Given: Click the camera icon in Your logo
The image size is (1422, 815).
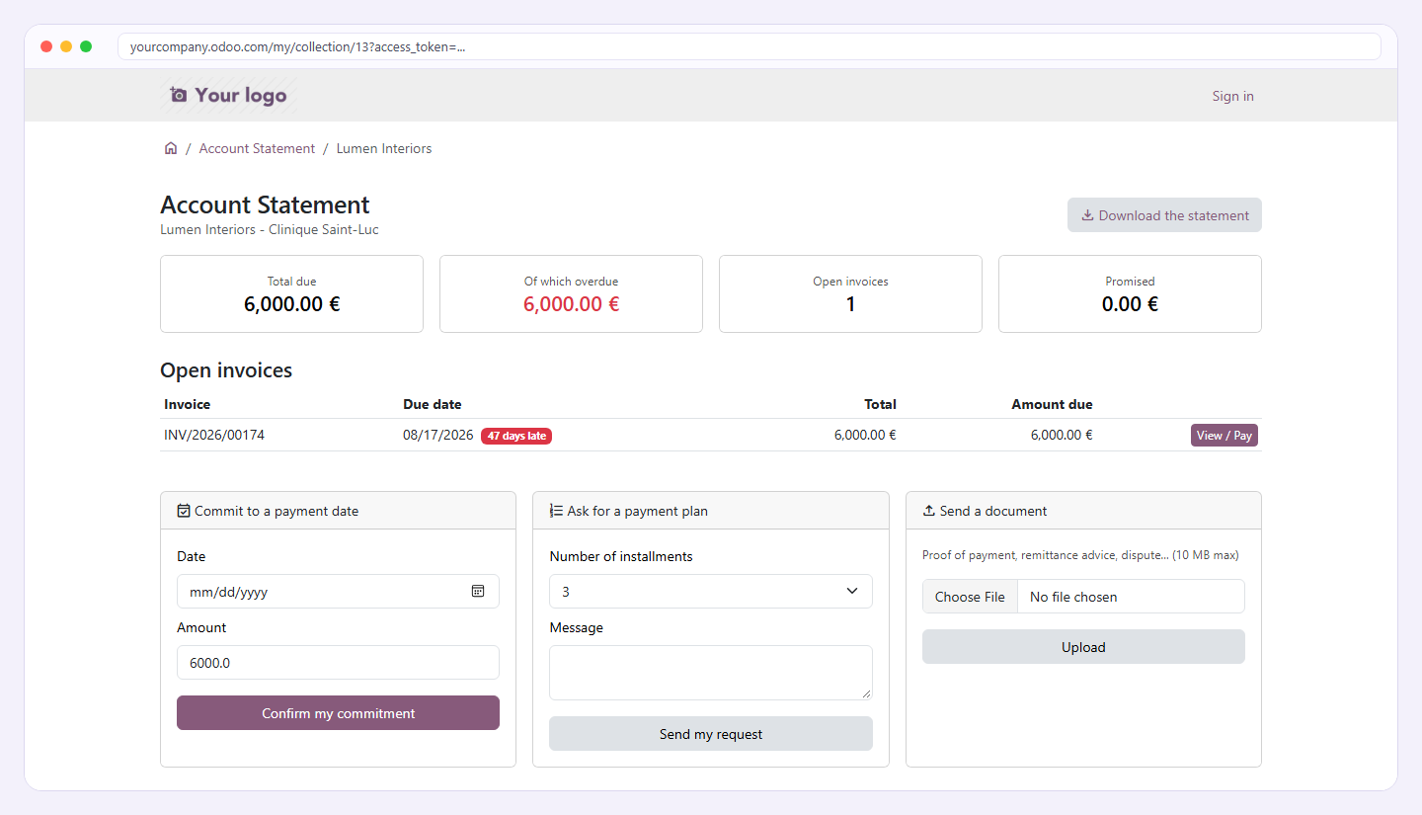Looking at the screenshot, I should [x=178, y=95].
